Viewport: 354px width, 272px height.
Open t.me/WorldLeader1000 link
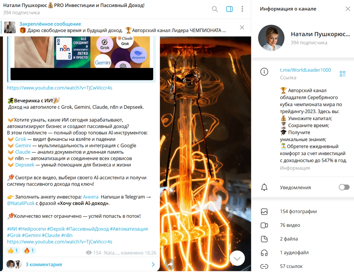(305, 70)
